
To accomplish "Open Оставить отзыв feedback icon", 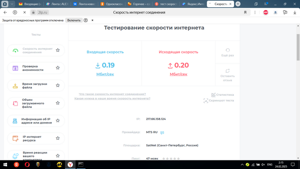I will click(228, 71).
